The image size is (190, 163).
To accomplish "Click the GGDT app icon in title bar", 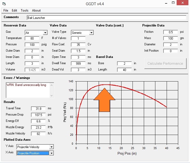I will click(x=4, y=3).
